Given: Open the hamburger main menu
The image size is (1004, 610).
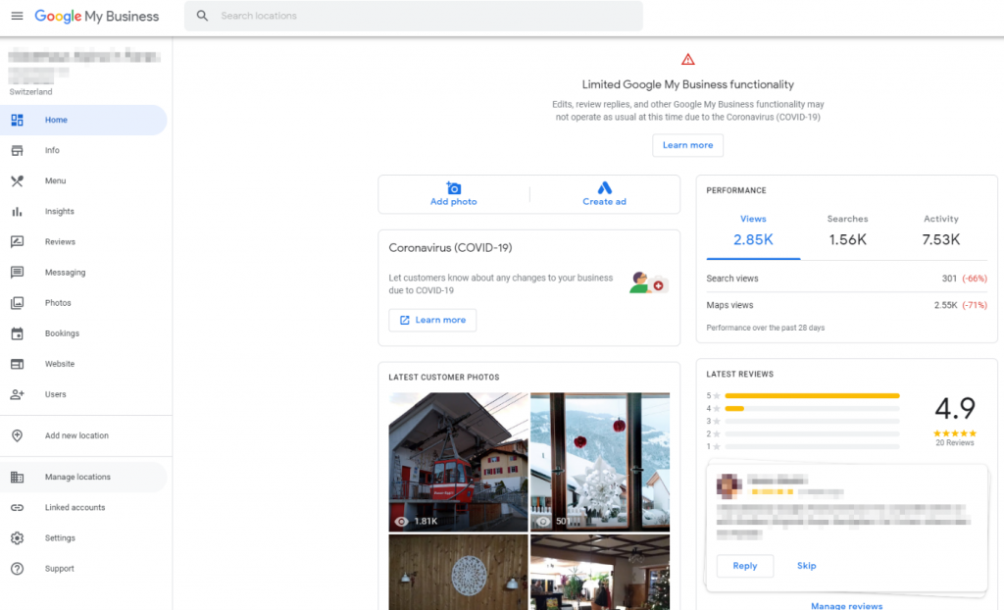Looking at the screenshot, I should coord(18,16).
